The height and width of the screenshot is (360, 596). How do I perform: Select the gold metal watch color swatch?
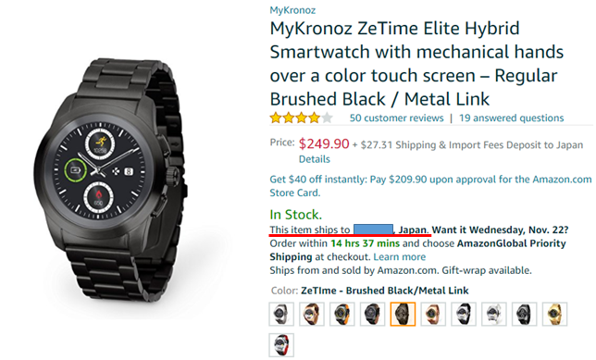click(x=554, y=314)
